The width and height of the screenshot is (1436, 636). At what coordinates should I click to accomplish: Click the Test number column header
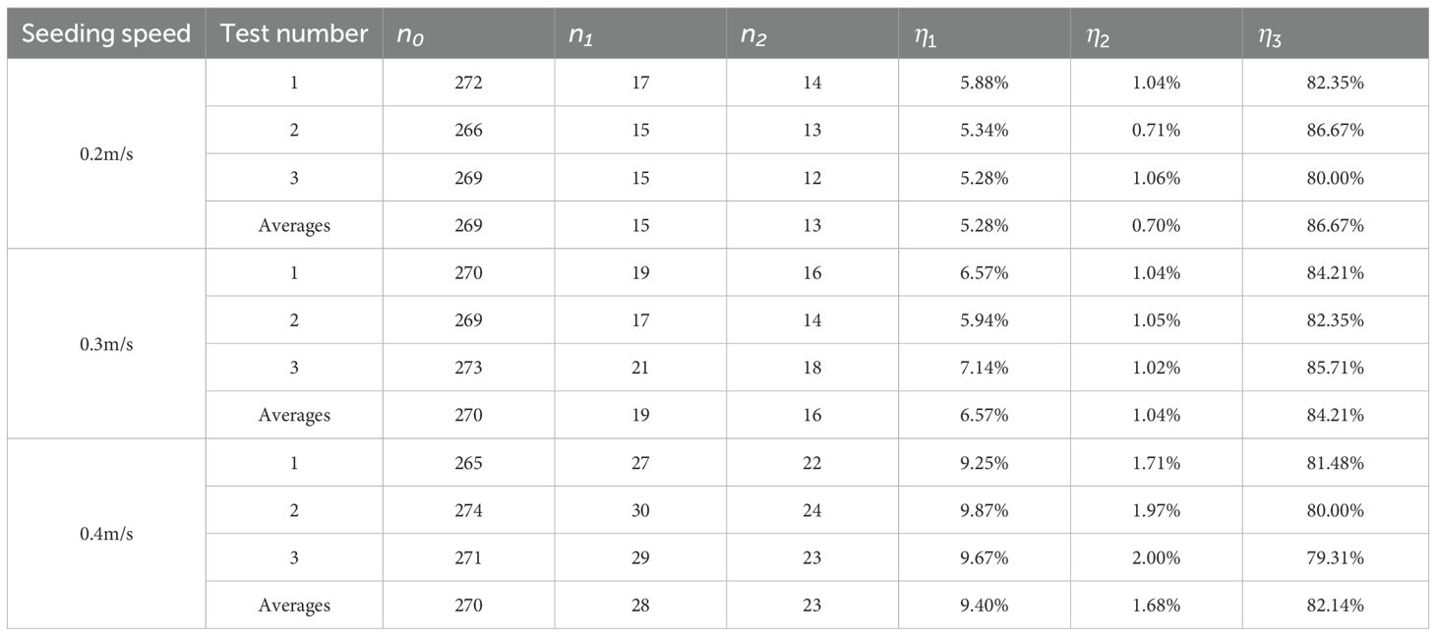coord(293,33)
